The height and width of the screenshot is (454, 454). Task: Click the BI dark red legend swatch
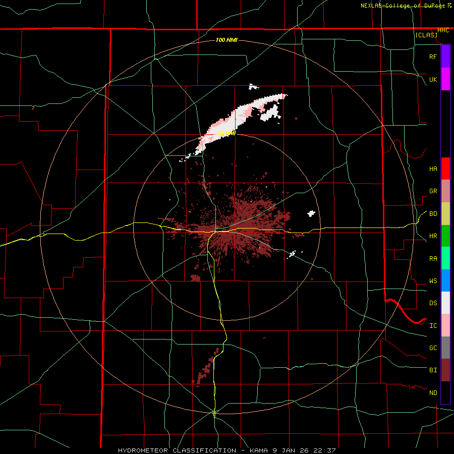click(x=445, y=370)
